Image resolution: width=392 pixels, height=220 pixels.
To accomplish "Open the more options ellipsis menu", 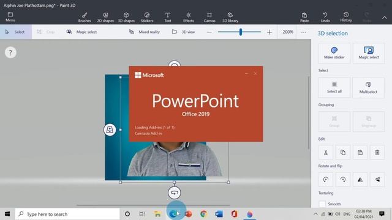I will click(304, 32).
